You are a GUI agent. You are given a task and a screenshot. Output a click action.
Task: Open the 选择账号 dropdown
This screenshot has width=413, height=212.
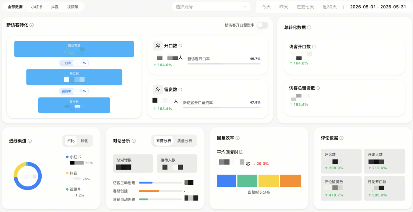coord(211,7)
